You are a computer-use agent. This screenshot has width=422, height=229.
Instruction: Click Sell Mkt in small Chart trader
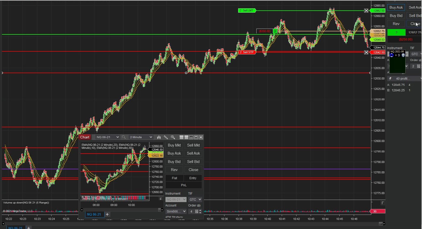pos(193,145)
